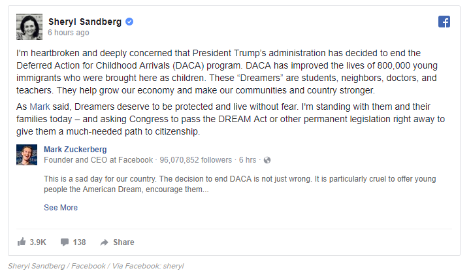Click the Mark mention link

pos(39,106)
